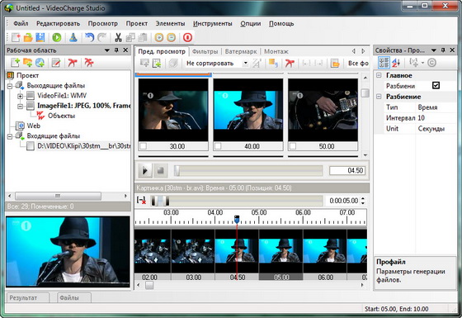Open the Файлы bottom tab
Image resolution: width=462 pixels, height=318 pixels.
pyautogui.click(x=73, y=297)
